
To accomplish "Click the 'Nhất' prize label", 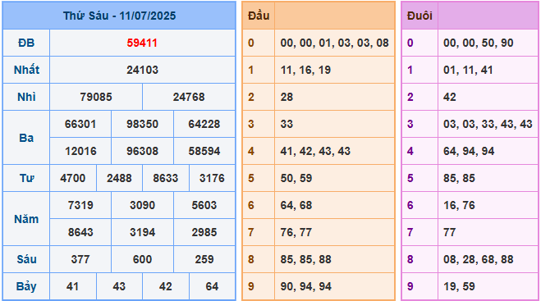I will [x=26, y=70].
